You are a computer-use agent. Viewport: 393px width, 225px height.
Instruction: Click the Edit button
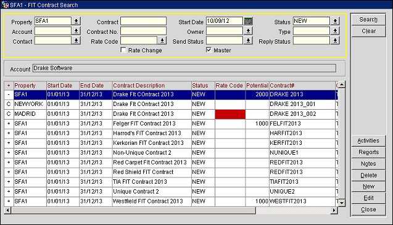368,198
